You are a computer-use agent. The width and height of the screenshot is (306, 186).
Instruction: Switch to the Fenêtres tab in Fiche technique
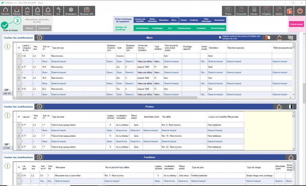pyautogui.click(x=195, y=20)
